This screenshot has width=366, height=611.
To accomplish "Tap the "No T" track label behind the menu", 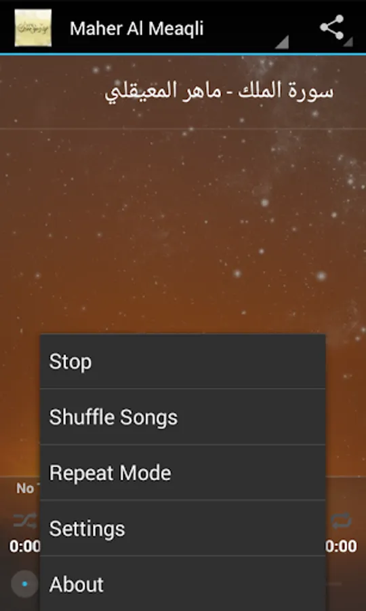I will (x=27, y=488).
